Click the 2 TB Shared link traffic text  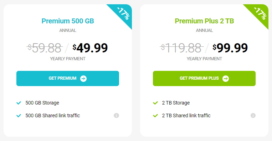click(x=186, y=115)
